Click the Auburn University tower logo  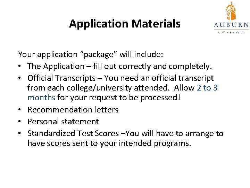point(231,10)
